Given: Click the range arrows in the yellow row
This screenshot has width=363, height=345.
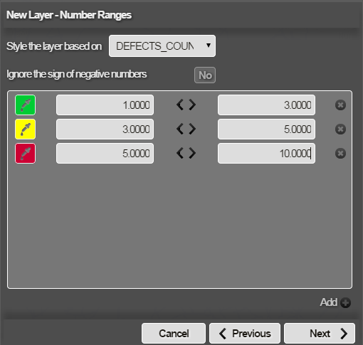Looking at the screenshot, I should 186,129.
